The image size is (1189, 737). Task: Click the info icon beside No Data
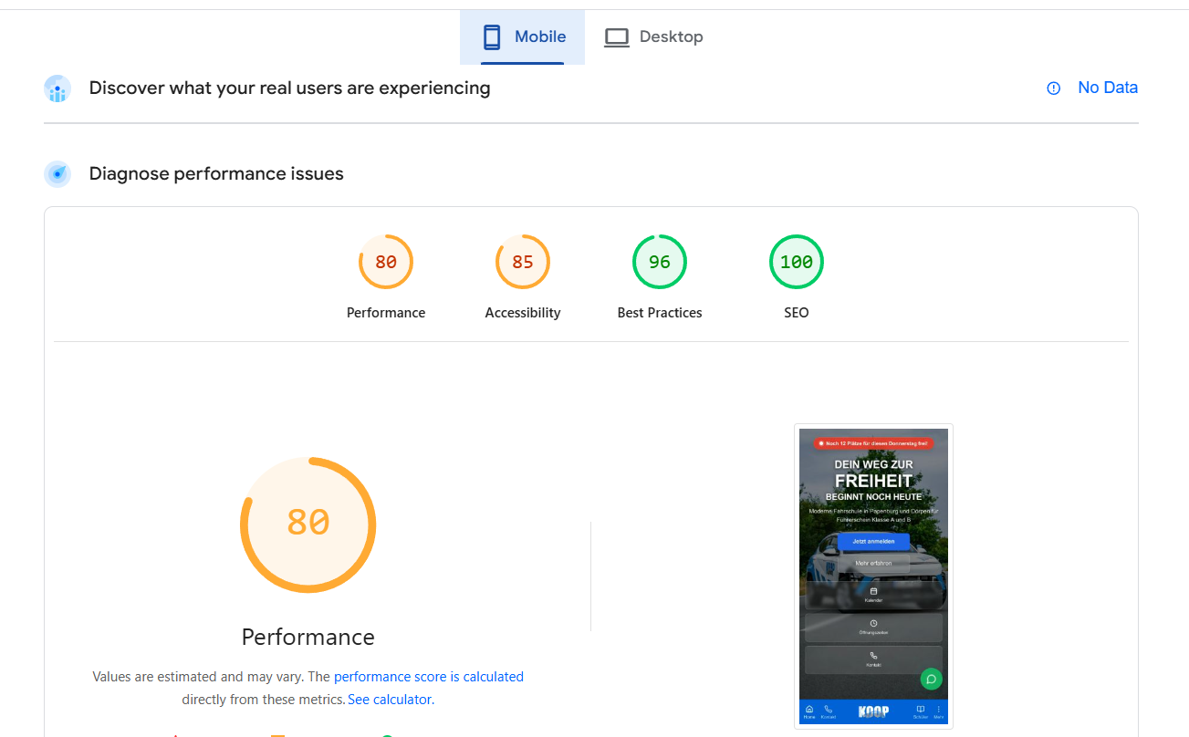(1053, 88)
